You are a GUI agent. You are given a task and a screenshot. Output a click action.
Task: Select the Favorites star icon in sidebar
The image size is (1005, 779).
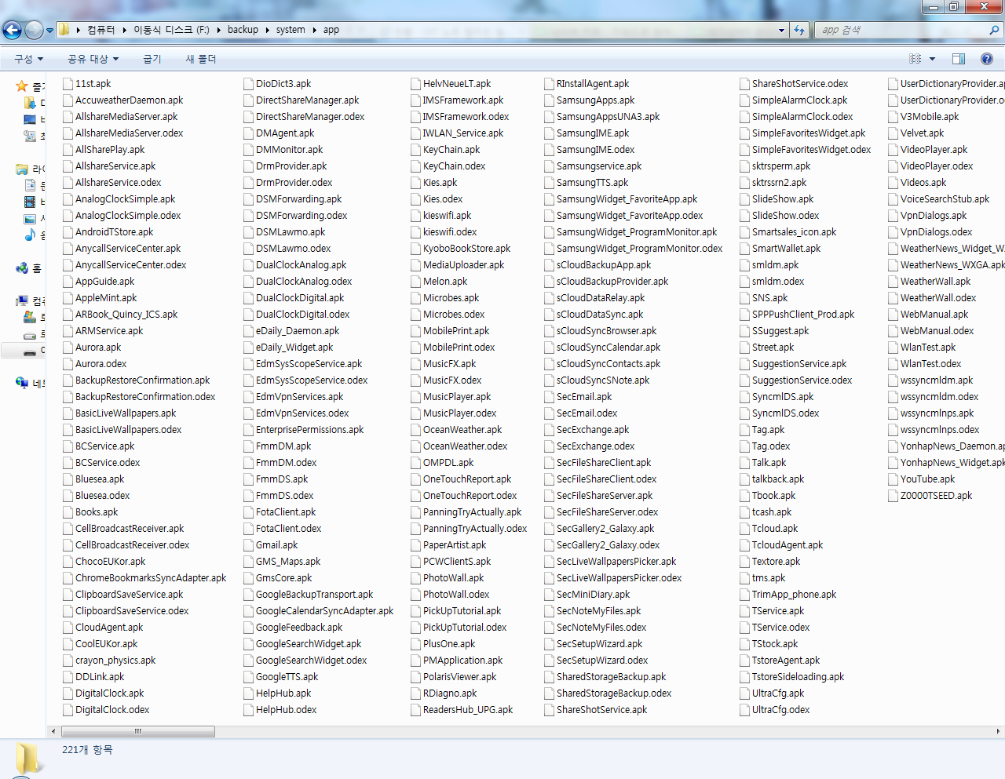click(x=22, y=86)
